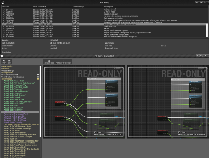
Task: Select Added Node 'Placement Try'
Action: pyautogui.click(x=15, y=85)
